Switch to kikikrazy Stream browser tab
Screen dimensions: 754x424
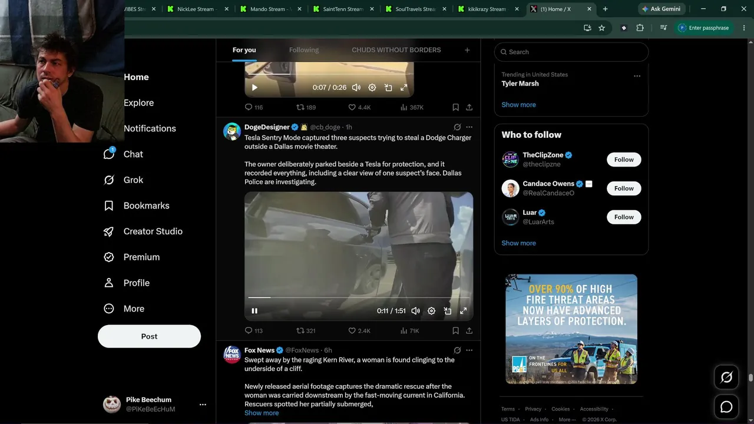point(488,9)
